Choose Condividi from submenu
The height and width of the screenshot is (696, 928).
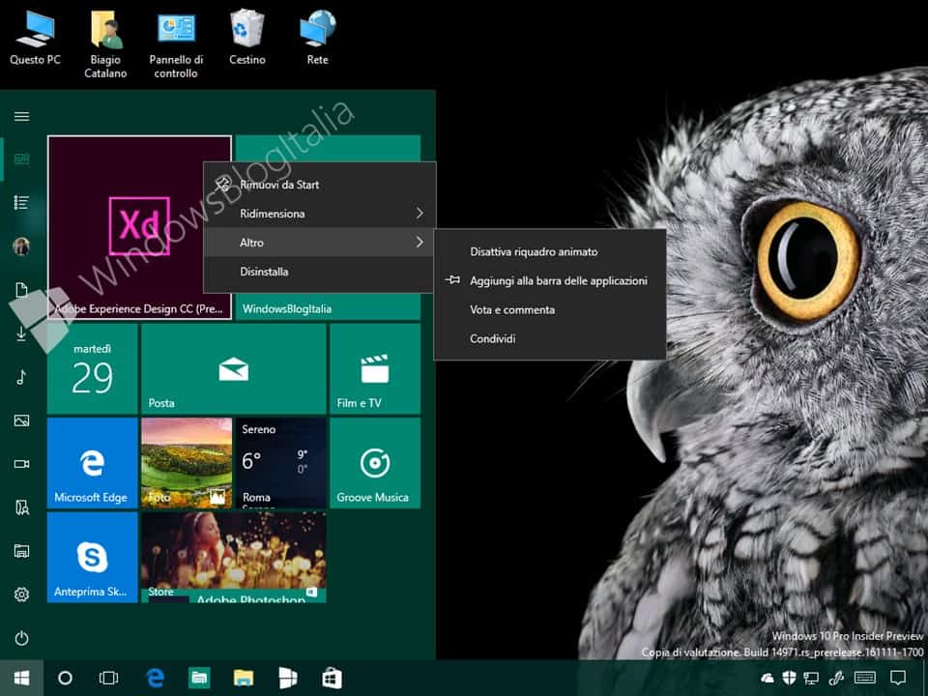pos(550,339)
